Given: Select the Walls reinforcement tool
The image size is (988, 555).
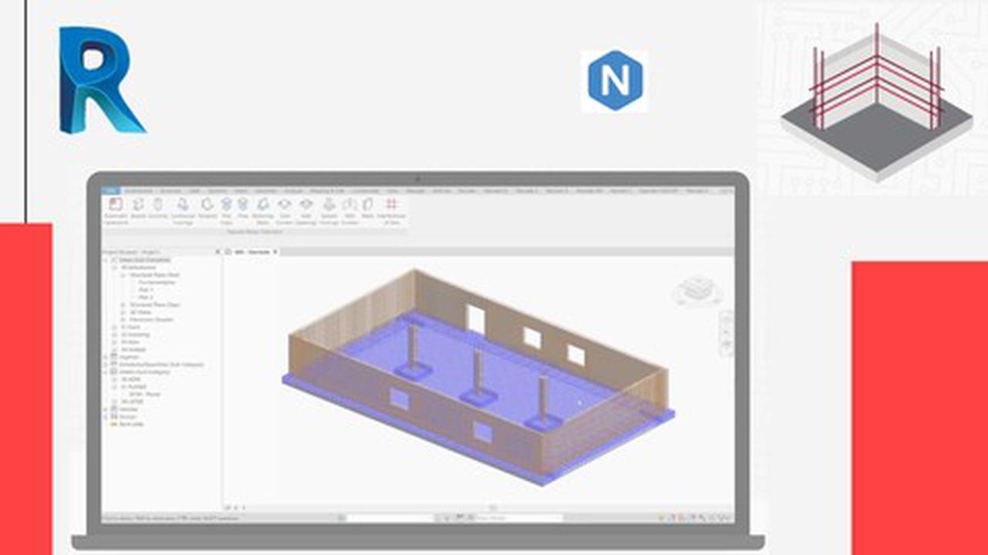Looking at the screenshot, I should (x=368, y=206).
